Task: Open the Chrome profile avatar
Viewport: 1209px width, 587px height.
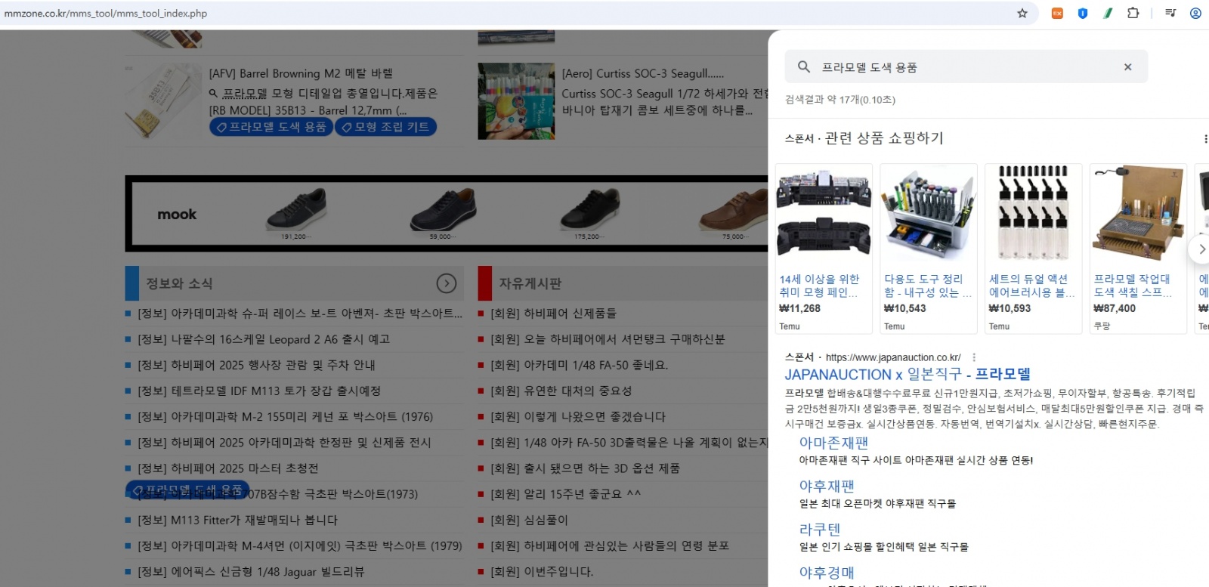Action: [1195, 13]
